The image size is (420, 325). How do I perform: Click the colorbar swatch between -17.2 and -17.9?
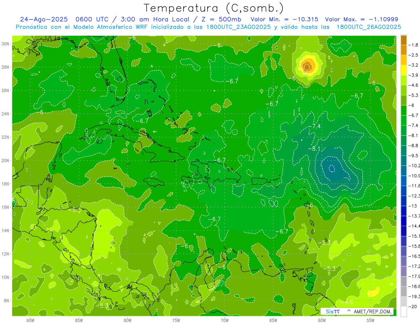coord(404,271)
